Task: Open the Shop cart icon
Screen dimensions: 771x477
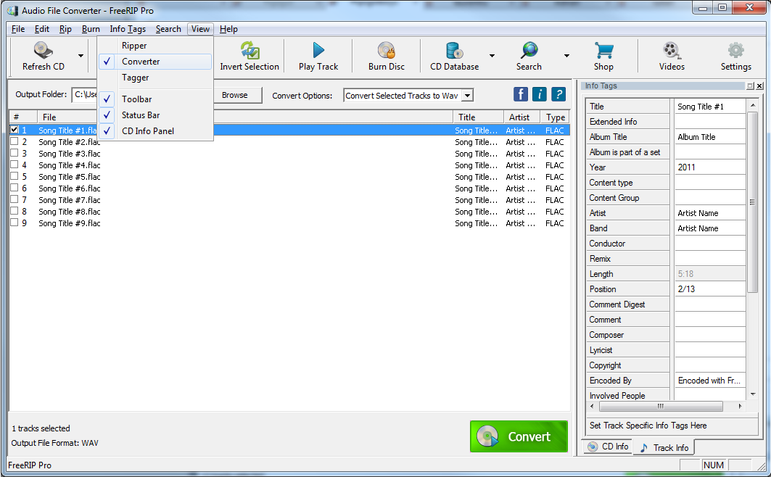Action: click(x=603, y=50)
